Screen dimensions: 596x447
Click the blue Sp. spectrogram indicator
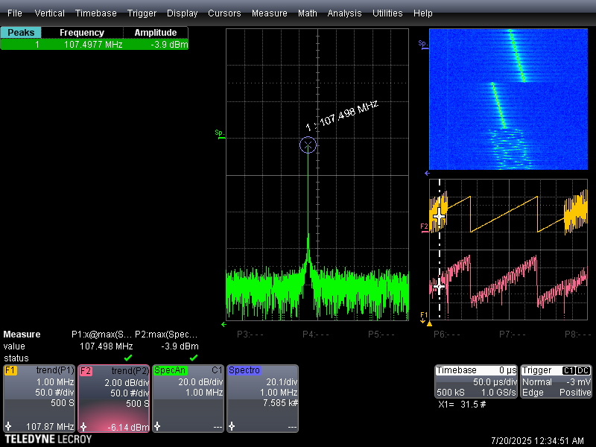pos(423,45)
